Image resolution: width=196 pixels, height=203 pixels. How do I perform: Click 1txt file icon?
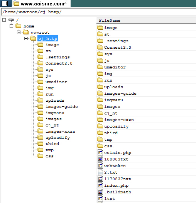(100, 199)
